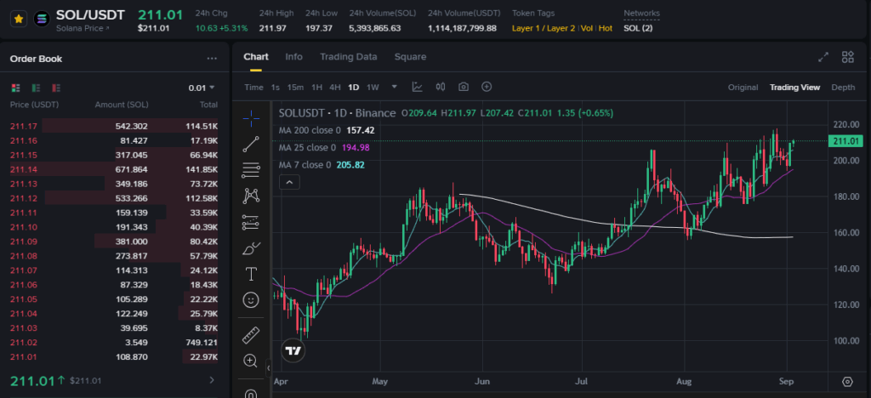Open the Networks SOL (2) label
Screen dimensions: 871x398
coord(638,28)
